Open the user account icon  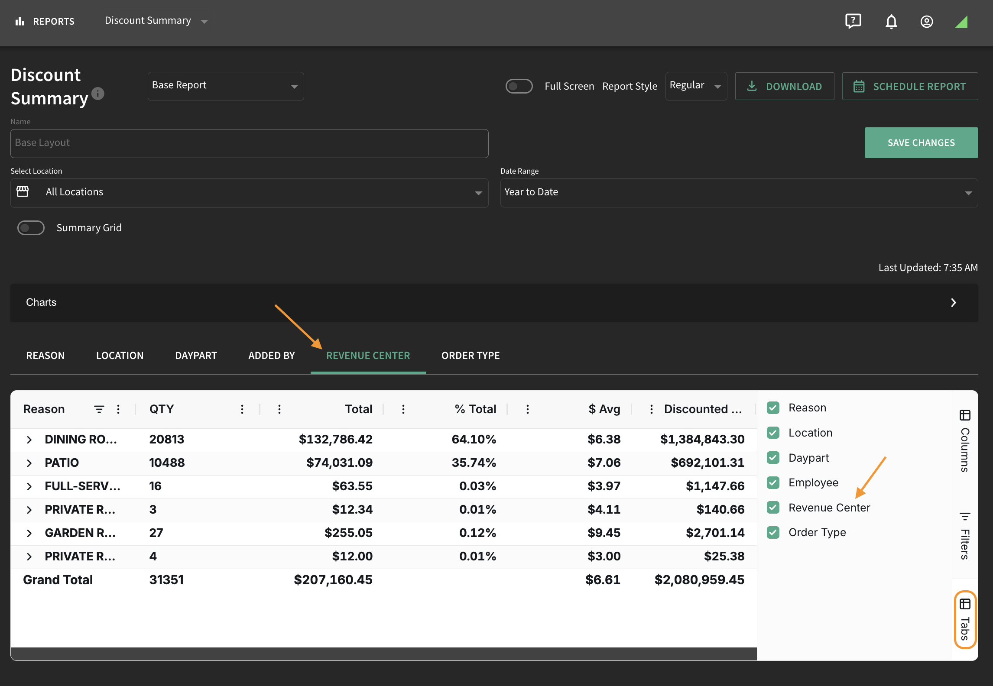(927, 22)
